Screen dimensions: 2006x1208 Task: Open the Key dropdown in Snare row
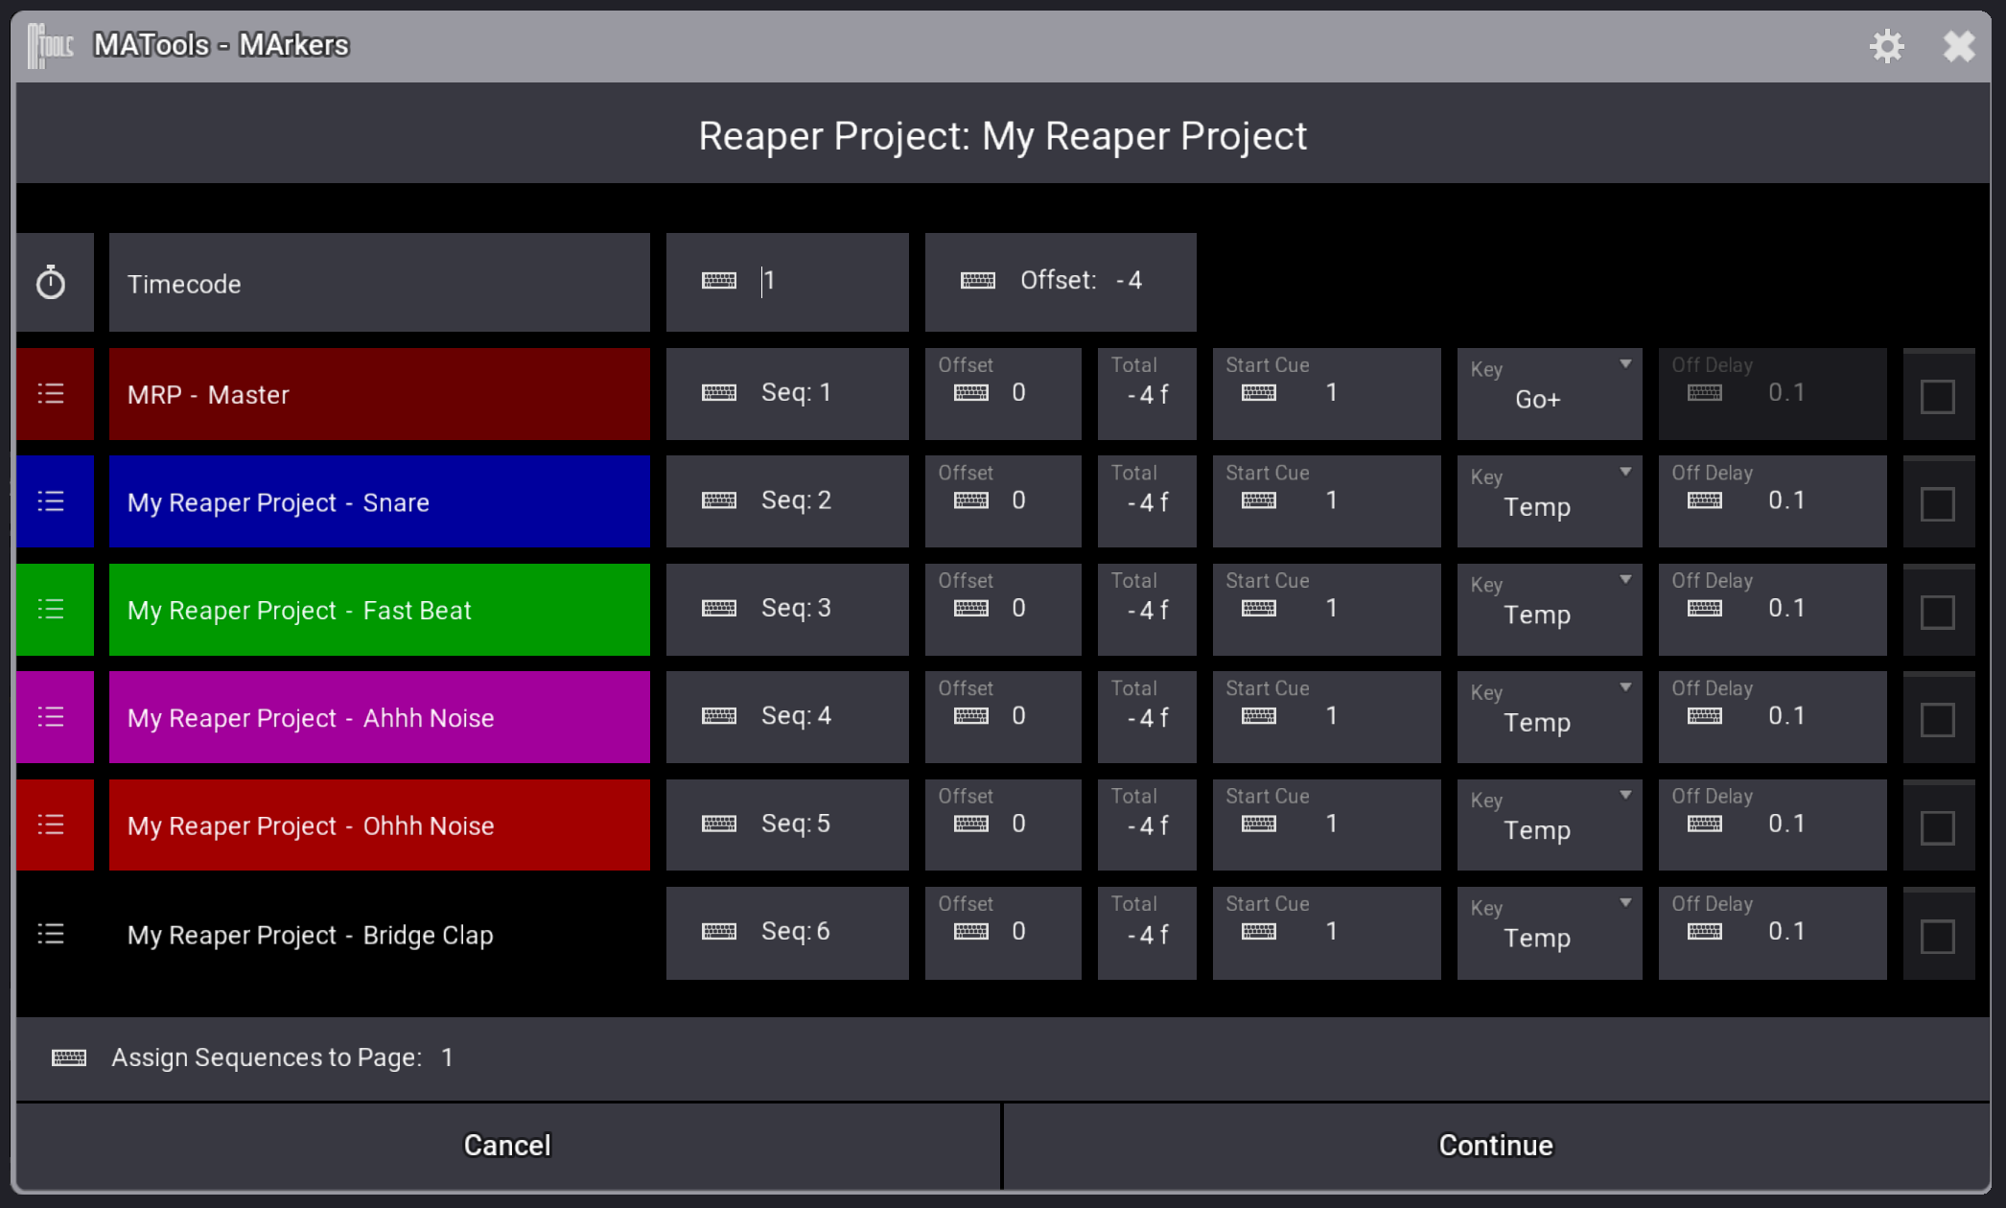point(1550,501)
